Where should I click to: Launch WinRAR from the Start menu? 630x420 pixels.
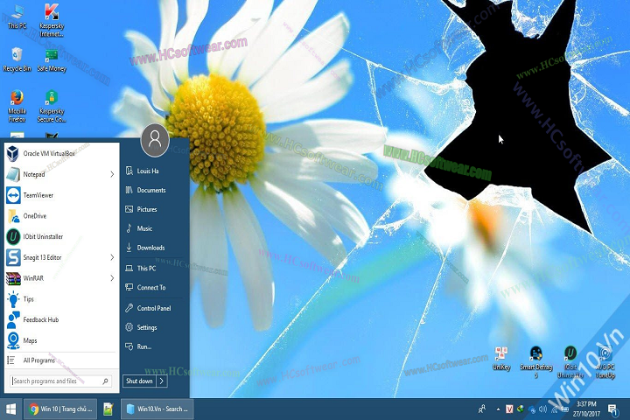click(56, 278)
